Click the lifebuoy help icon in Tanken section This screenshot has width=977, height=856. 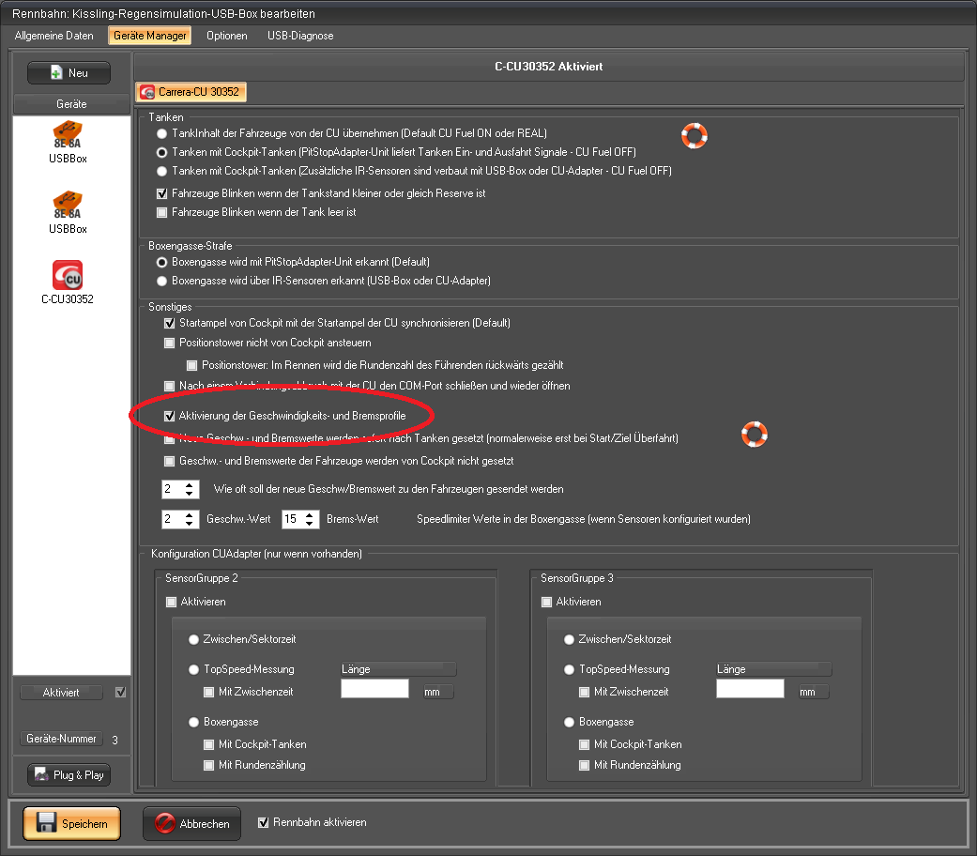pyautogui.click(x=694, y=136)
